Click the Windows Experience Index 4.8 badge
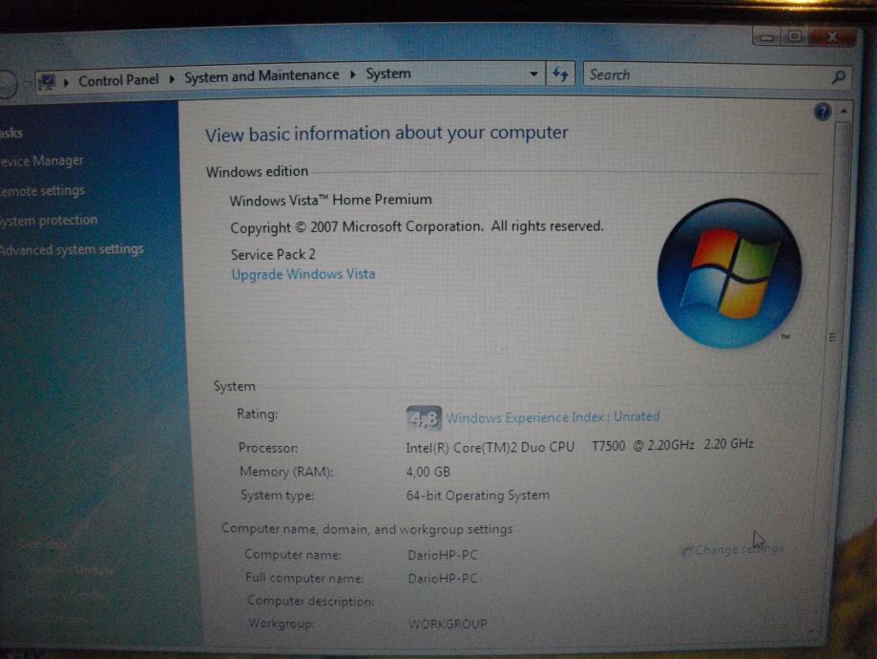 [x=424, y=417]
